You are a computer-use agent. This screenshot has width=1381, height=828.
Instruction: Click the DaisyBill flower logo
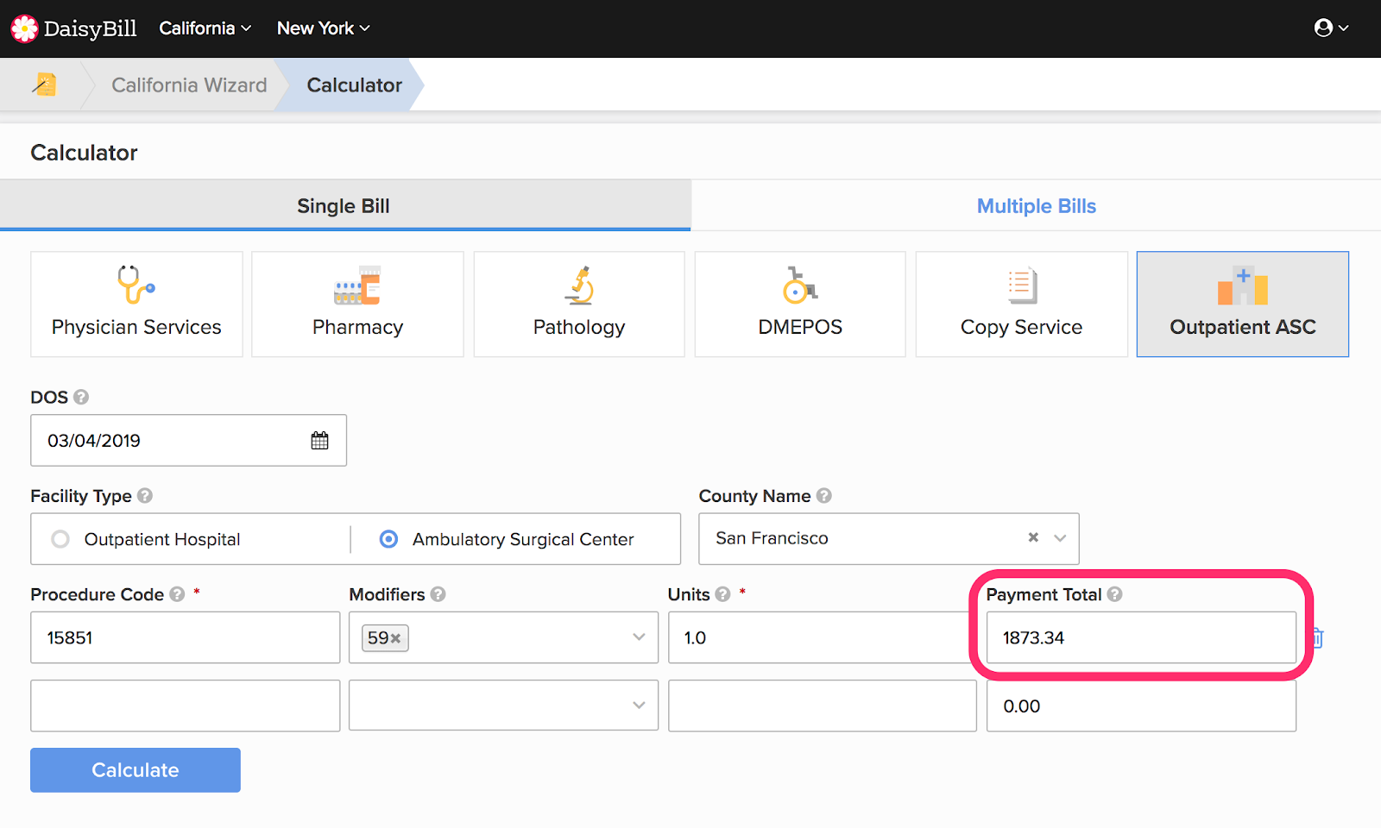tap(24, 28)
